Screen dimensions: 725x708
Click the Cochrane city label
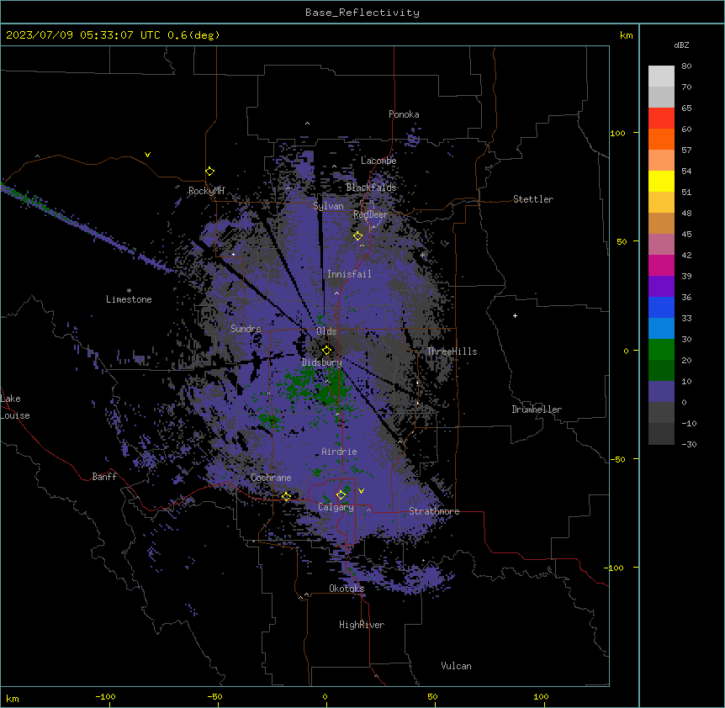(271, 478)
